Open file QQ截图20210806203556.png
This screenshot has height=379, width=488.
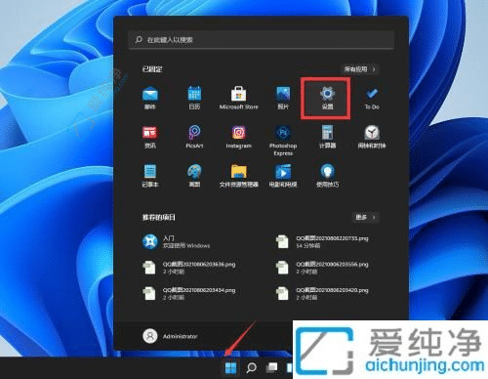[322, 268]
